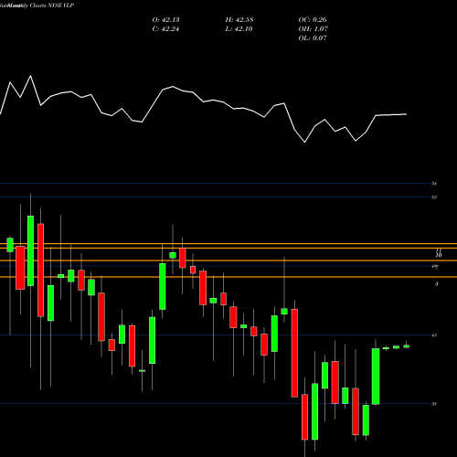The height and width of the screenshot is (457, 457).
Task: Click the last small green candle
Action: pyautogui.click(x=407, y=346)
